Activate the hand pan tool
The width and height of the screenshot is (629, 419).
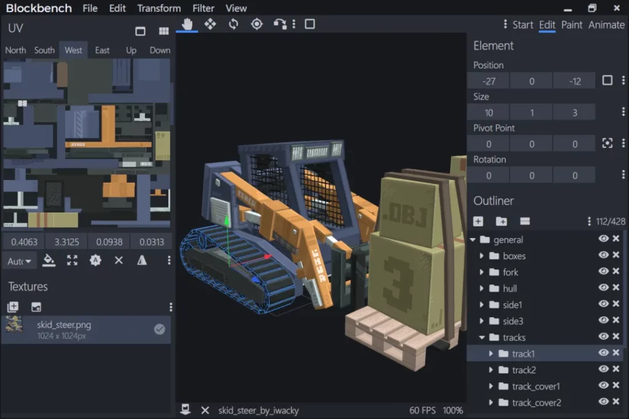187,24
